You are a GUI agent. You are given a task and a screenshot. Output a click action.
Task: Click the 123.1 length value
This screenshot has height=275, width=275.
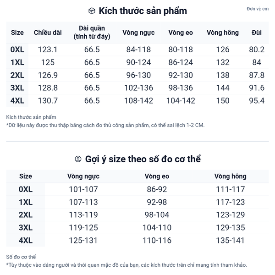tap(48, 49)
